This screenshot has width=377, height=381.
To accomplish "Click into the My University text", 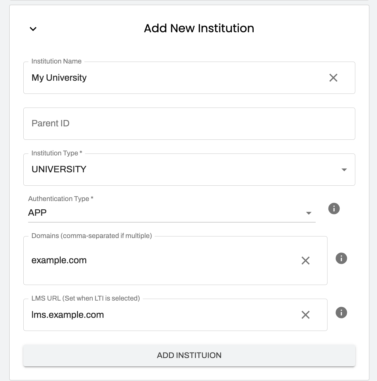I will point(59,78).
